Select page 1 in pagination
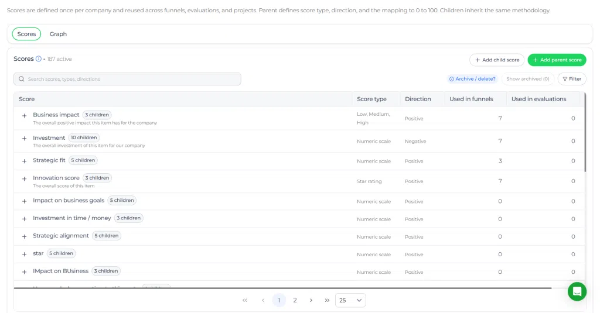600x313 pixels. (279, 300)
